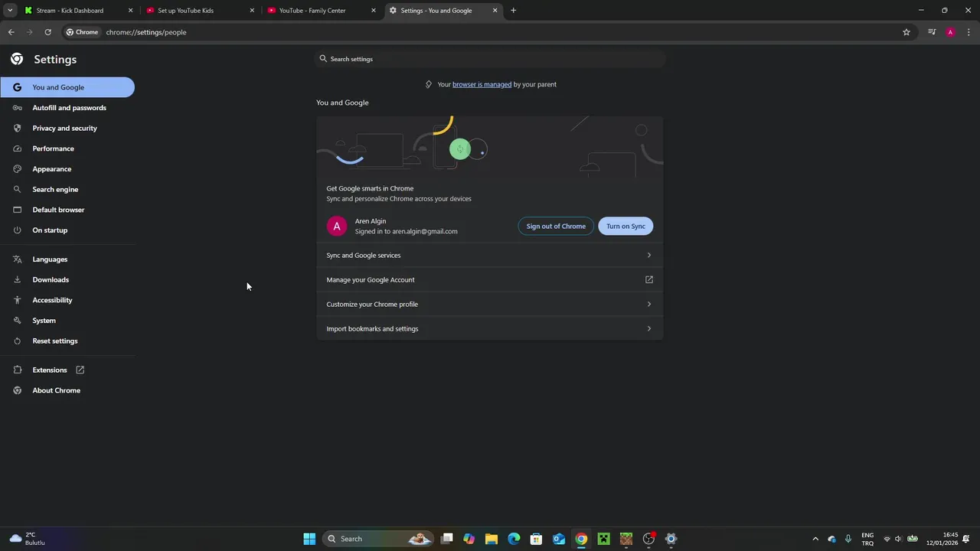
Task: Click the Search settings field
Action: pos(490,59)
